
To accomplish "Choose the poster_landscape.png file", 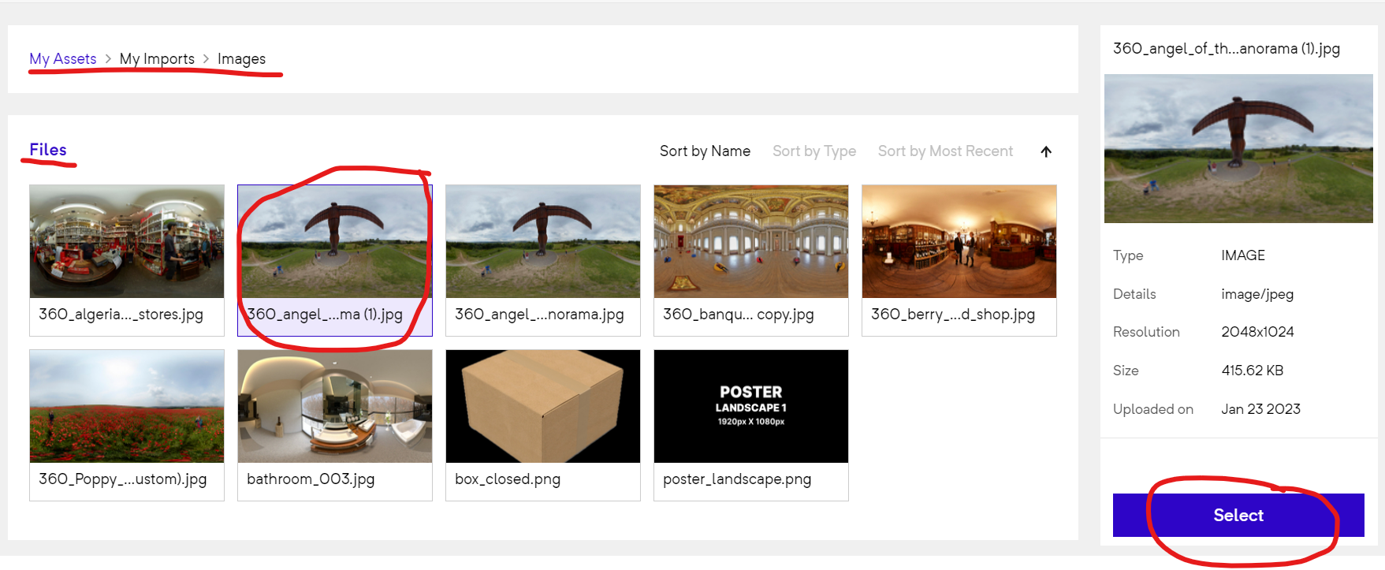I will (751, 407).
